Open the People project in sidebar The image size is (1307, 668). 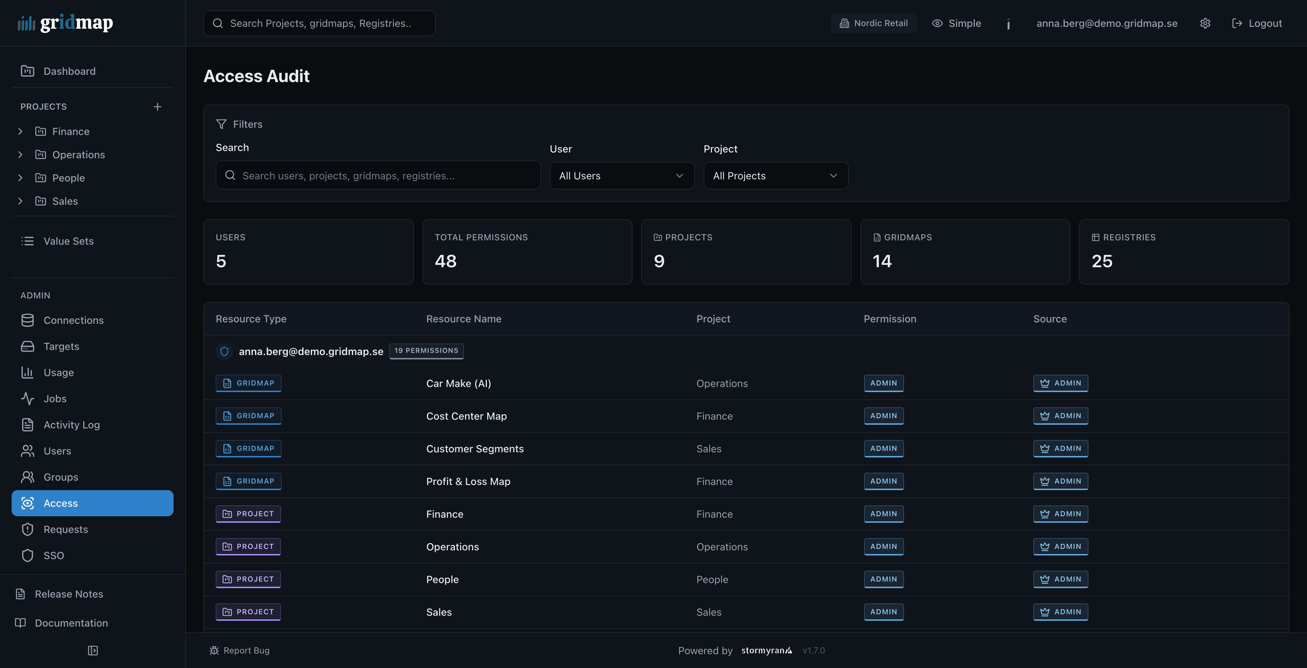pos(69,178)
